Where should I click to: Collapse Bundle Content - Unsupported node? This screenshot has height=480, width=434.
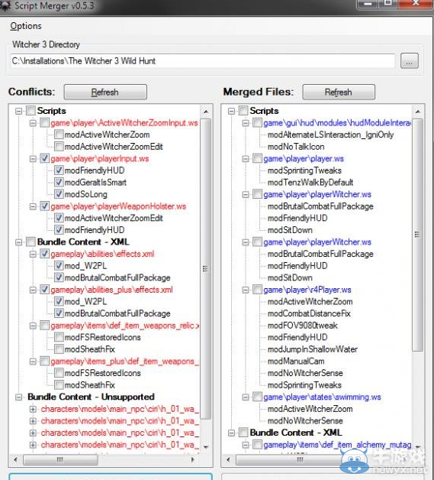coord(19,397)
